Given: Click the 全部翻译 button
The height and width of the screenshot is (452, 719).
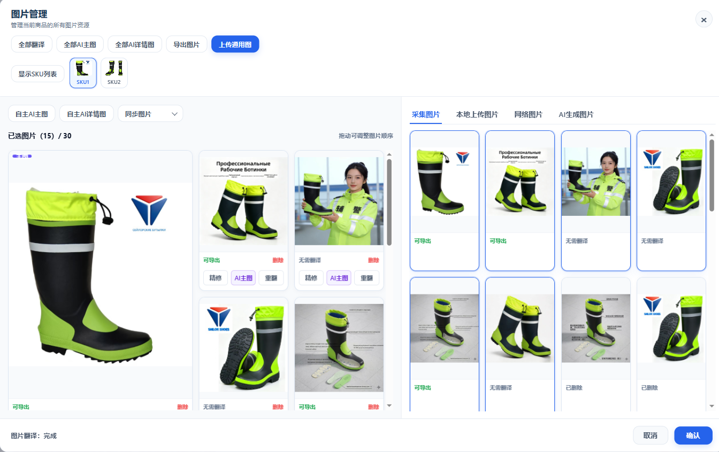Looking at the screenshot, I should [x=32, y=44].
